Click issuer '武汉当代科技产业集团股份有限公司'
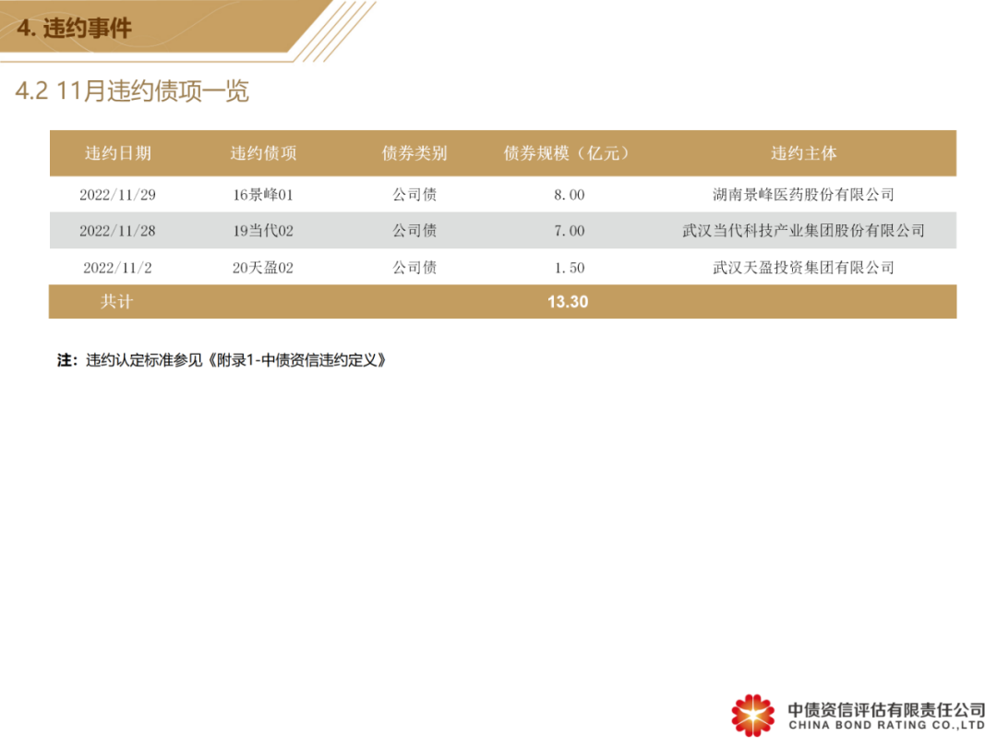 pos(804,231)
